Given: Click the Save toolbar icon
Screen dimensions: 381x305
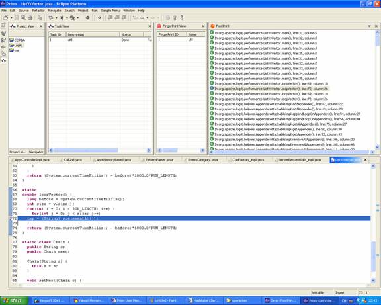Looking at the screenshot, I should coord(17,17).
